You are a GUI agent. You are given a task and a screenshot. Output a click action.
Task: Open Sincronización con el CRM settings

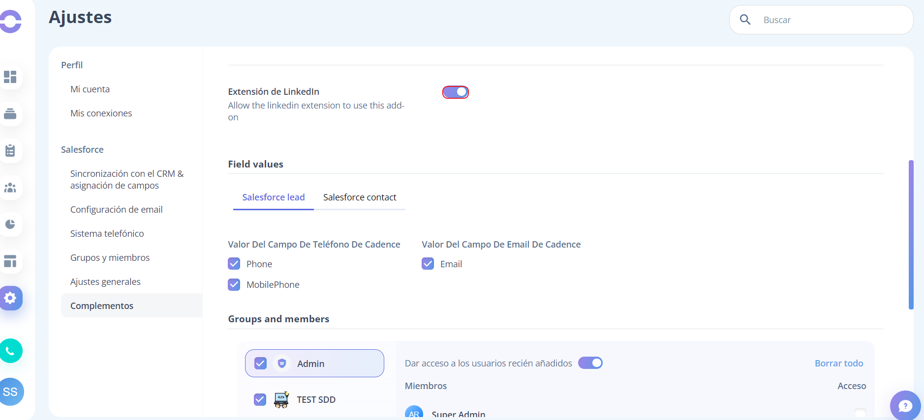tap(127, 180)
